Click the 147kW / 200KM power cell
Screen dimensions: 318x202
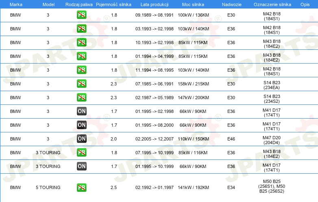(193, 98)
